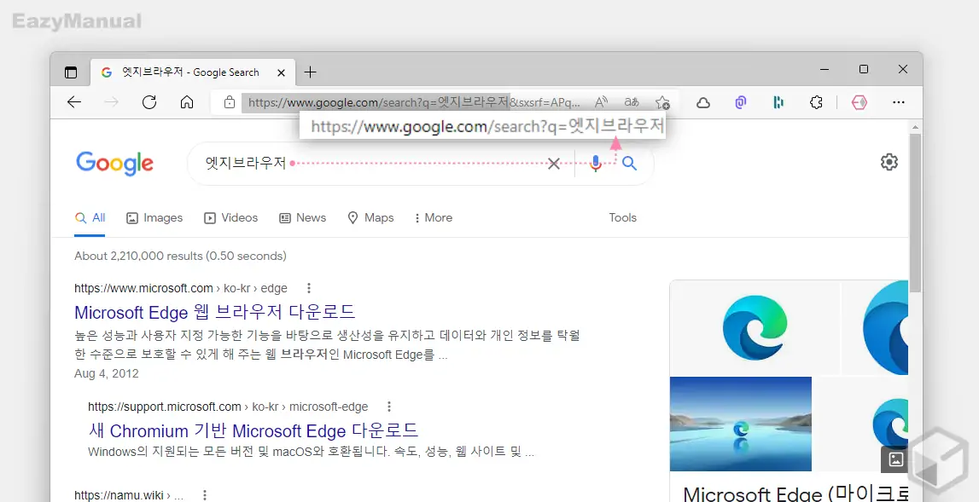Close the Google Search tab

(x=281, y=72)
